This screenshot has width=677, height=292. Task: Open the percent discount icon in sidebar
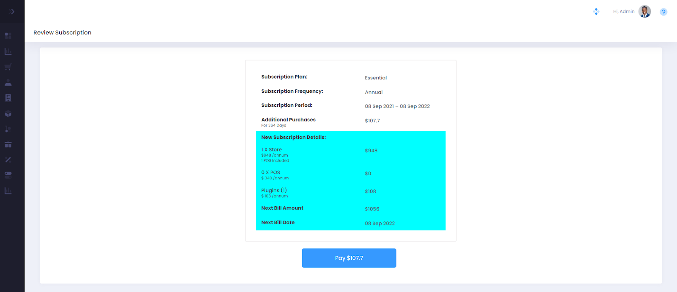coord(8,160)
